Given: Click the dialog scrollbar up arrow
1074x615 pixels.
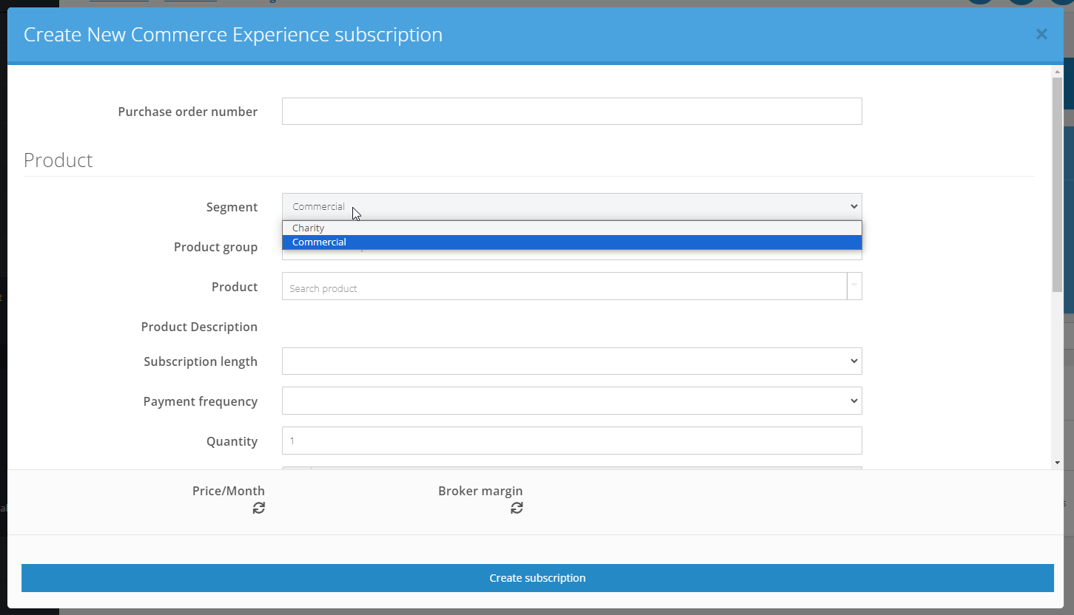Looking at the screenshot, I should tap(1057, 71).
